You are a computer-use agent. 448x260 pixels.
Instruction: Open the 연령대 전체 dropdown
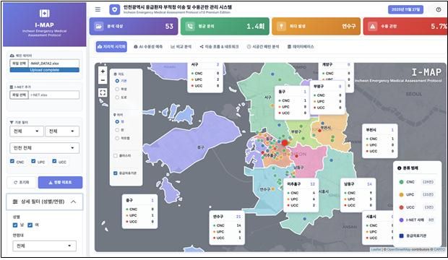pyautogui.click(x=44, y=246)
